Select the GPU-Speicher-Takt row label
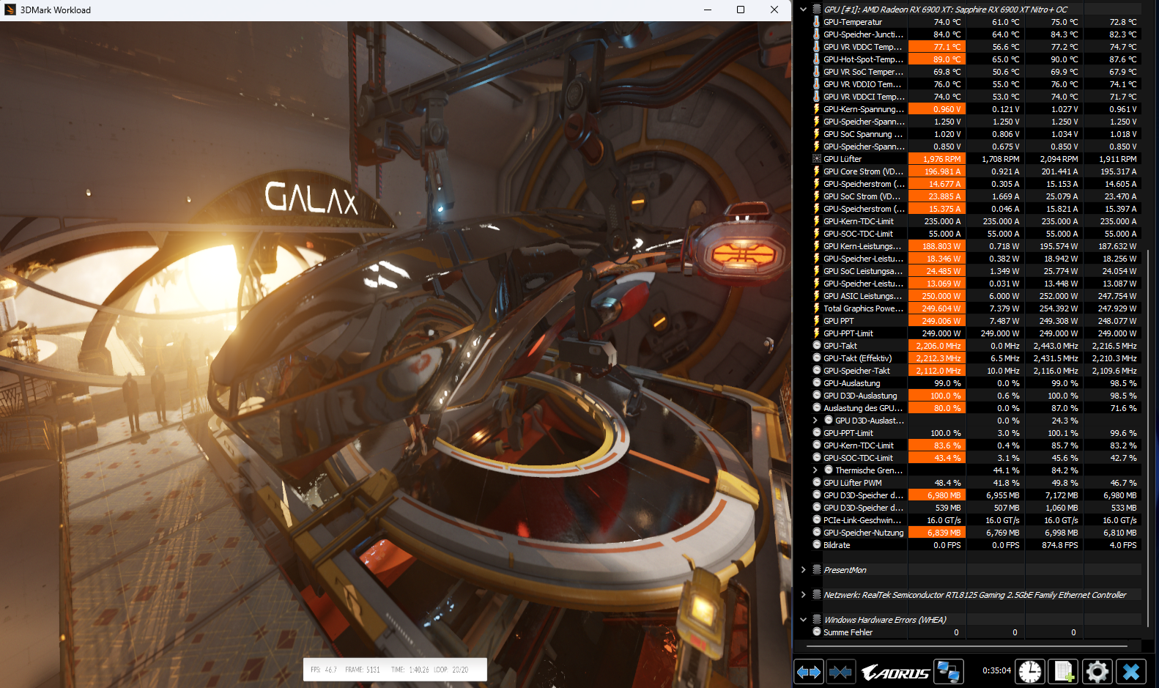Screen dimensions: 1159x688 [856, 371]
